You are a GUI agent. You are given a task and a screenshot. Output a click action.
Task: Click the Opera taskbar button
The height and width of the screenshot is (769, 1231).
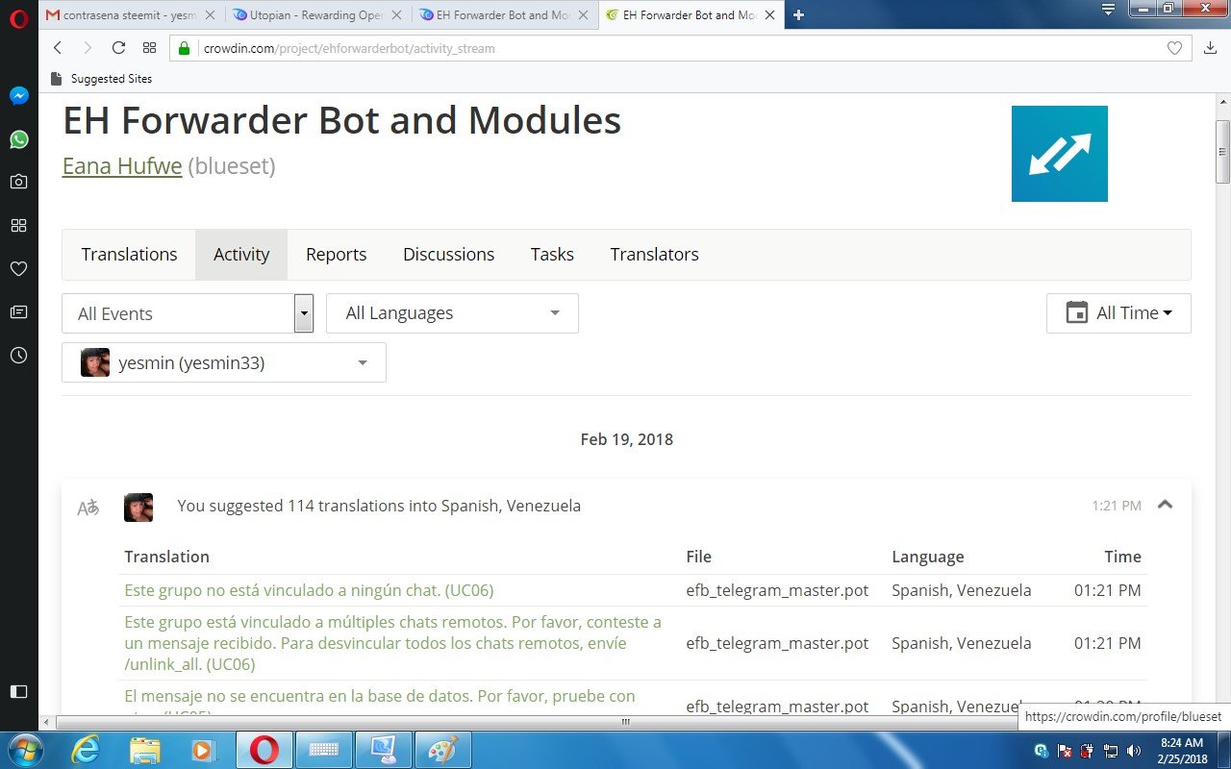[264, 750]
